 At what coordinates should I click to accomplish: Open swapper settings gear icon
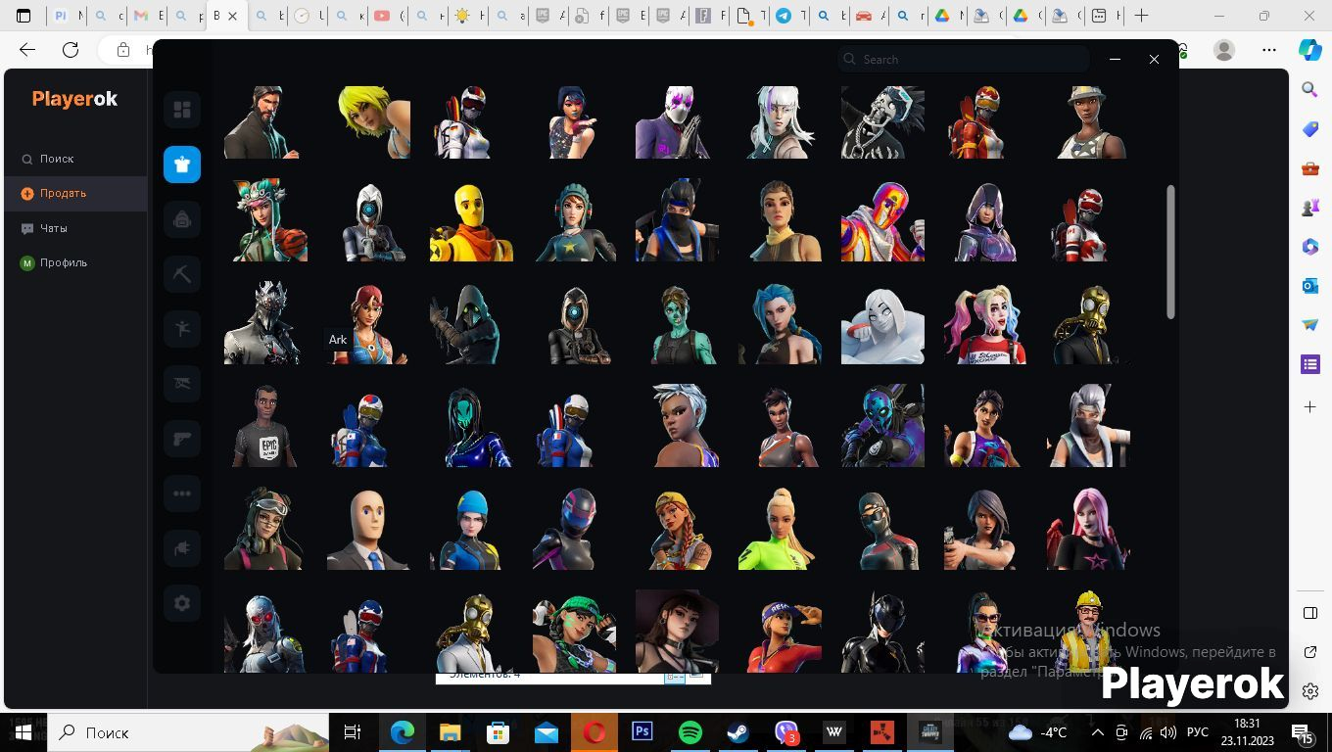tap(182, 603)
